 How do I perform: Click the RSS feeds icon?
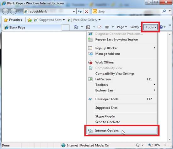coord(88,27)
